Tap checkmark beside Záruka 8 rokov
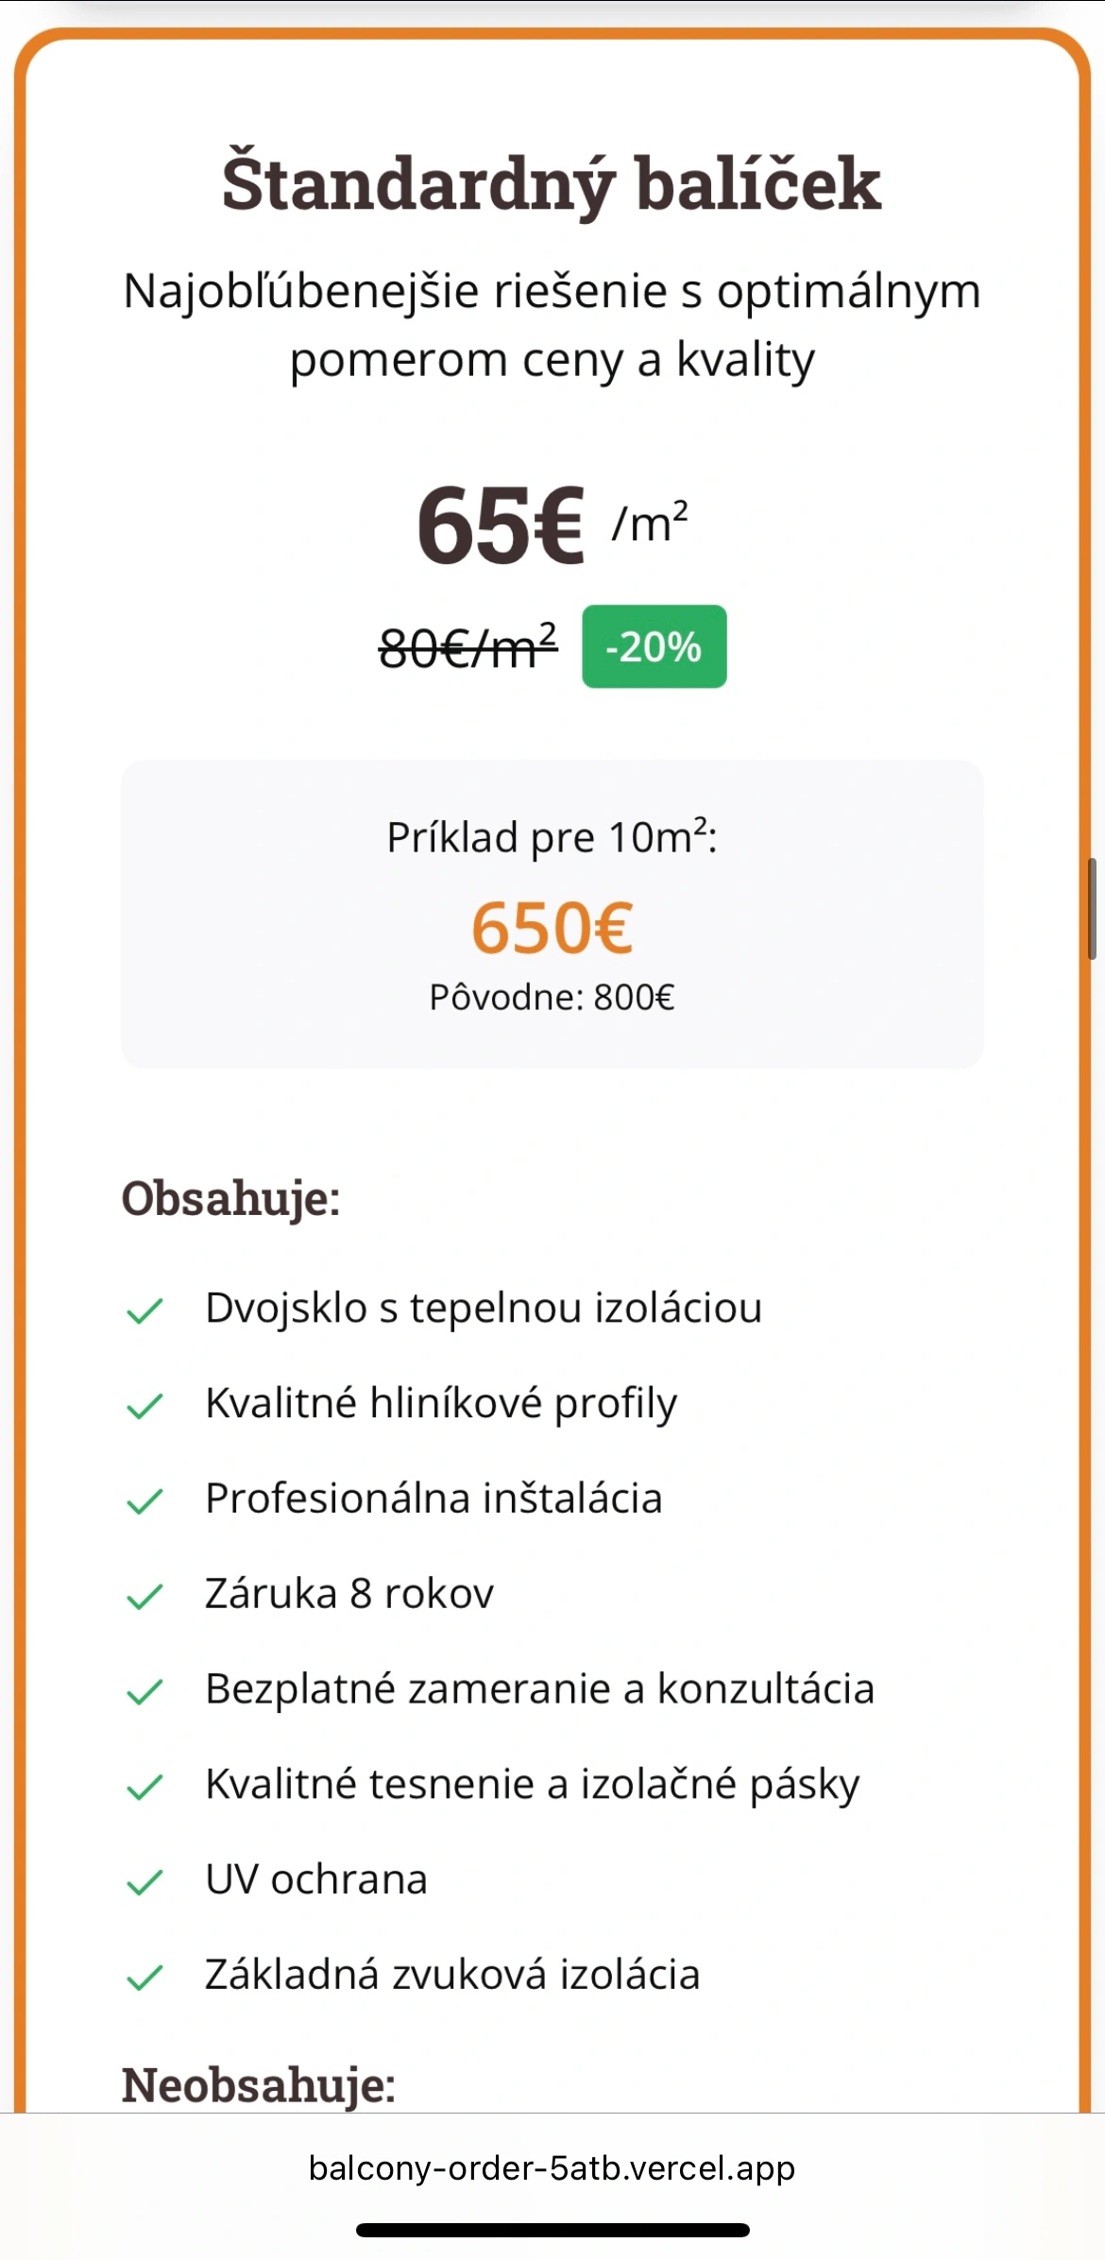This screenshot has height=2260, width=1105. point(144,1596)
